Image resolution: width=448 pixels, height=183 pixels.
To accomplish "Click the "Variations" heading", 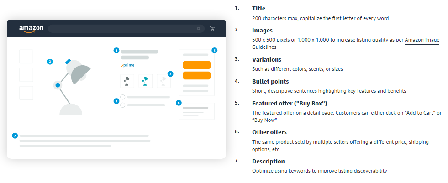I will (x=267, y=59).
